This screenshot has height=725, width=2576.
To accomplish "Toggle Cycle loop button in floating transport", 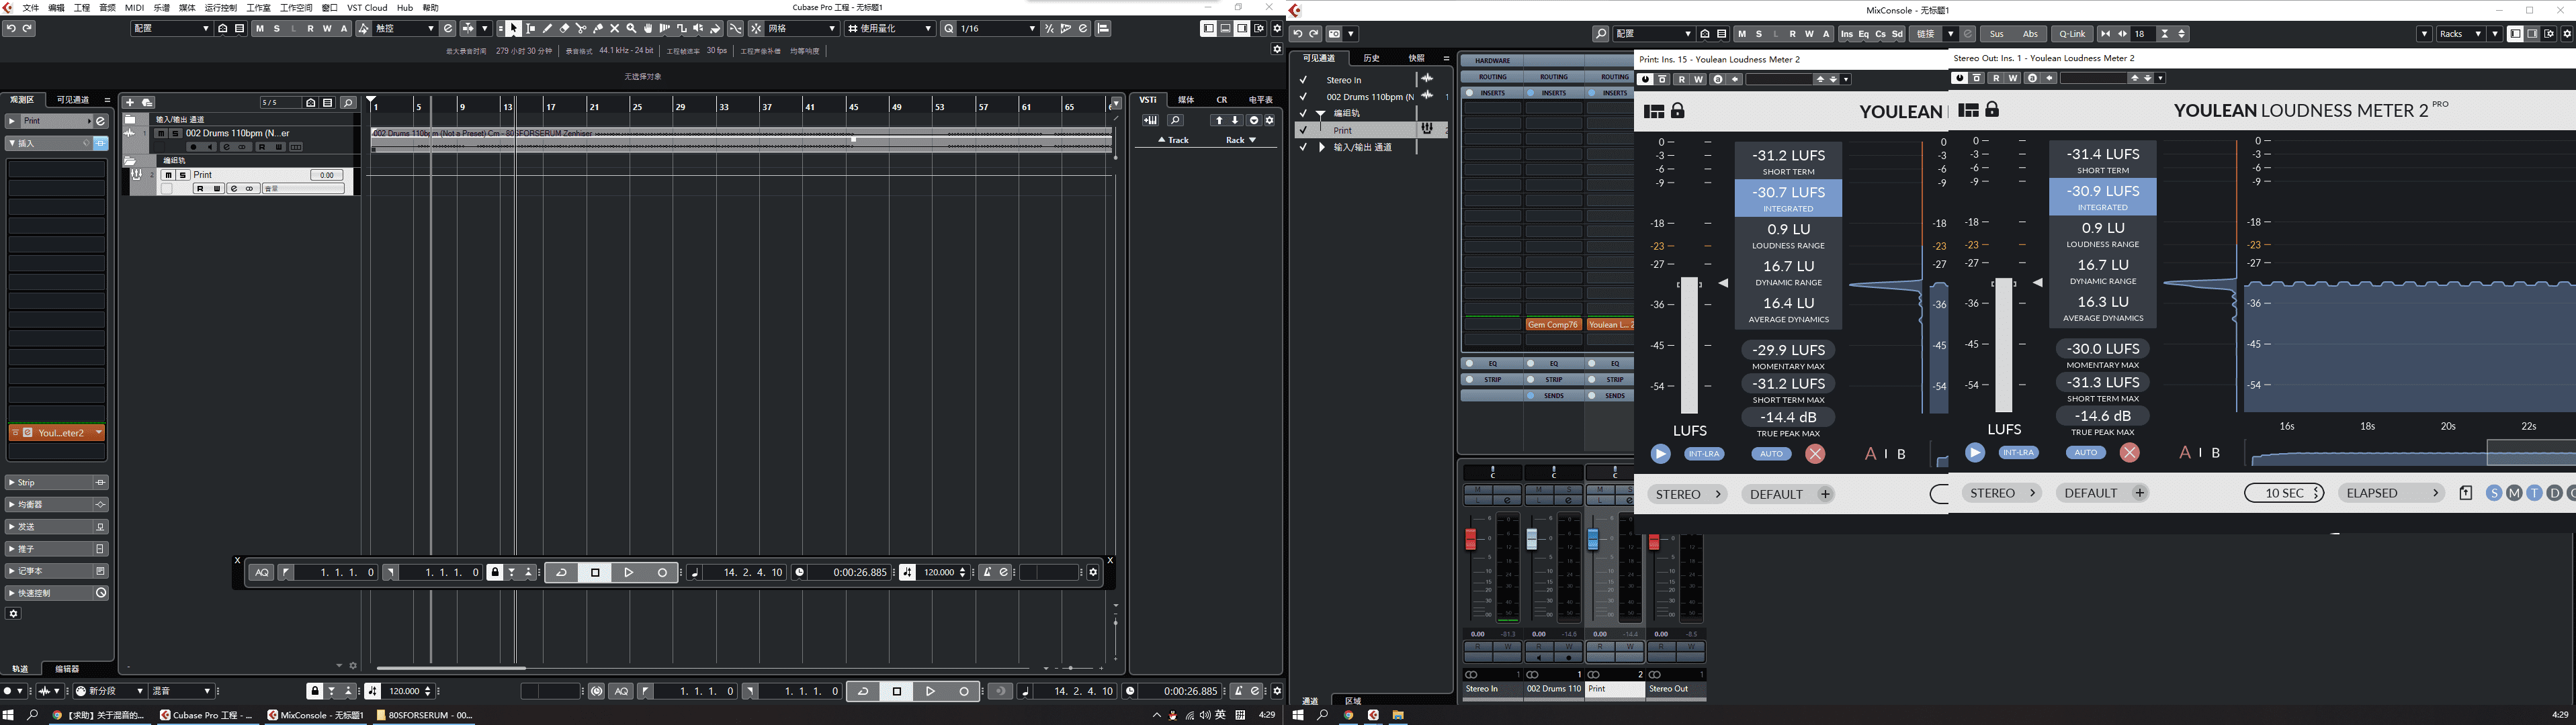I will click(x=561, y=572).
